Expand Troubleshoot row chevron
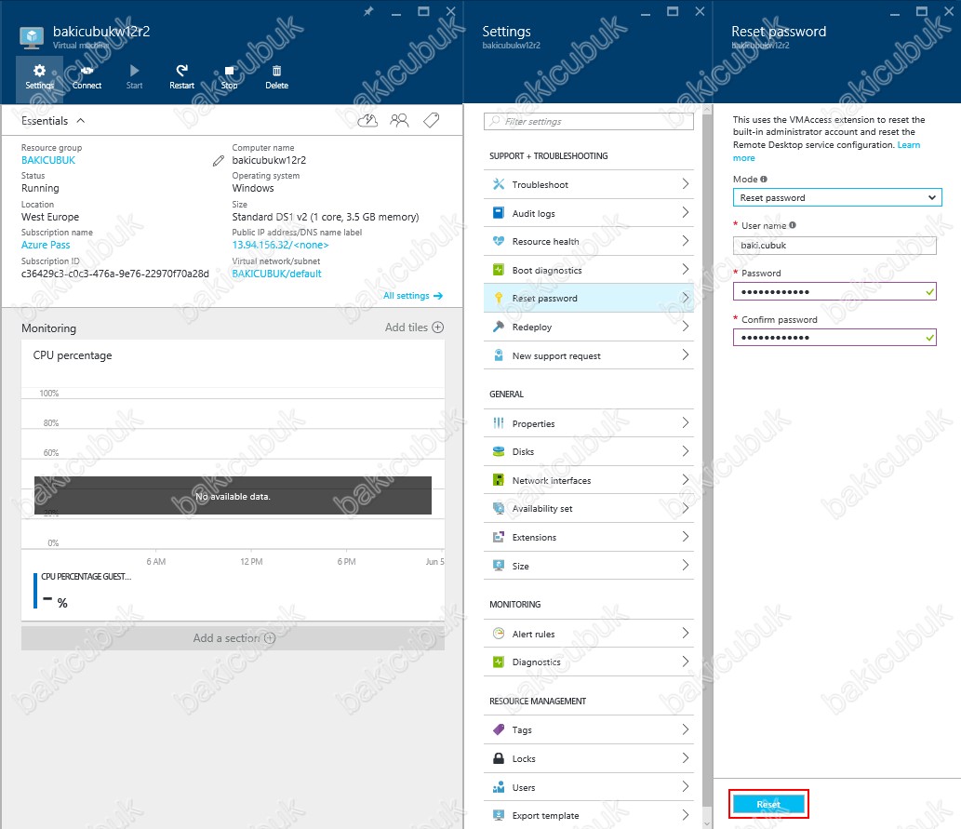The width and height of the screenshot is (961, 829). [686, 184]
